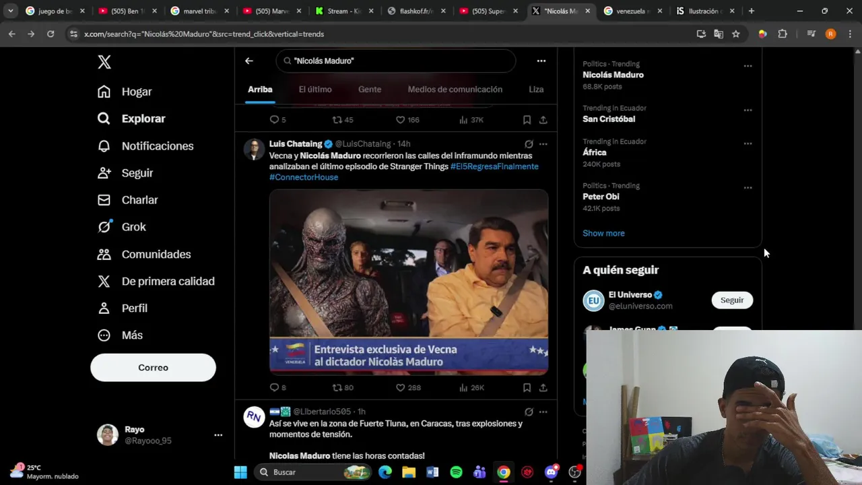Open account menu dots next to Rayo
The width and height of the screenshot is (862, 485).
(218, 435)
